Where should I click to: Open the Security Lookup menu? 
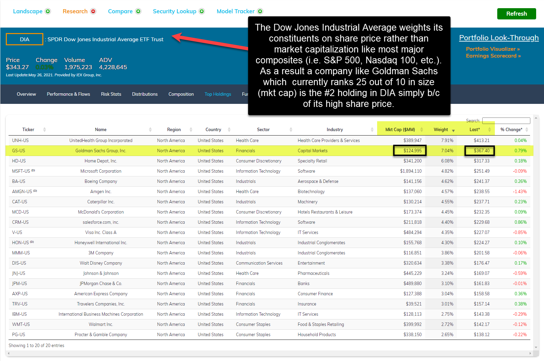click(174, 11)
